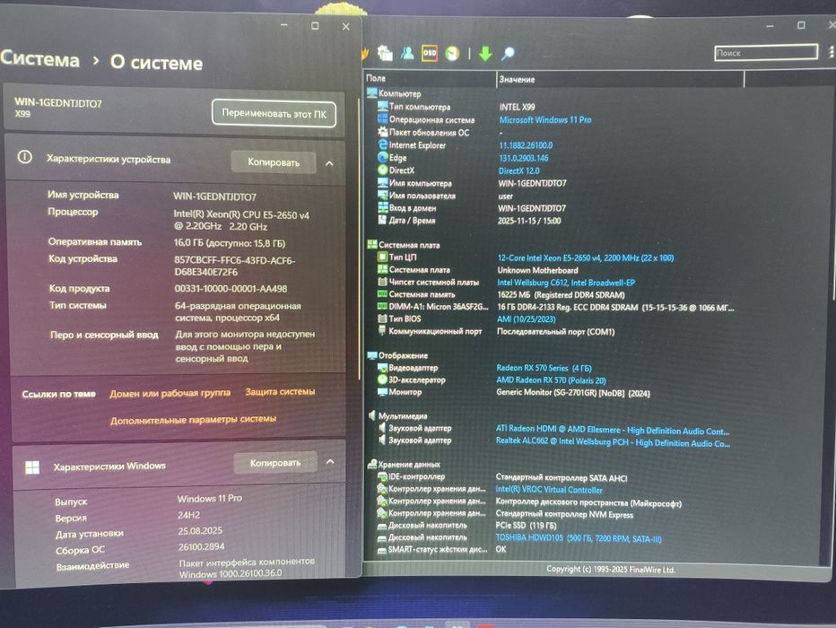836x628 pixels.
Task: Click the Пакет обновления ОС row icon
Action: coord(382,132)
